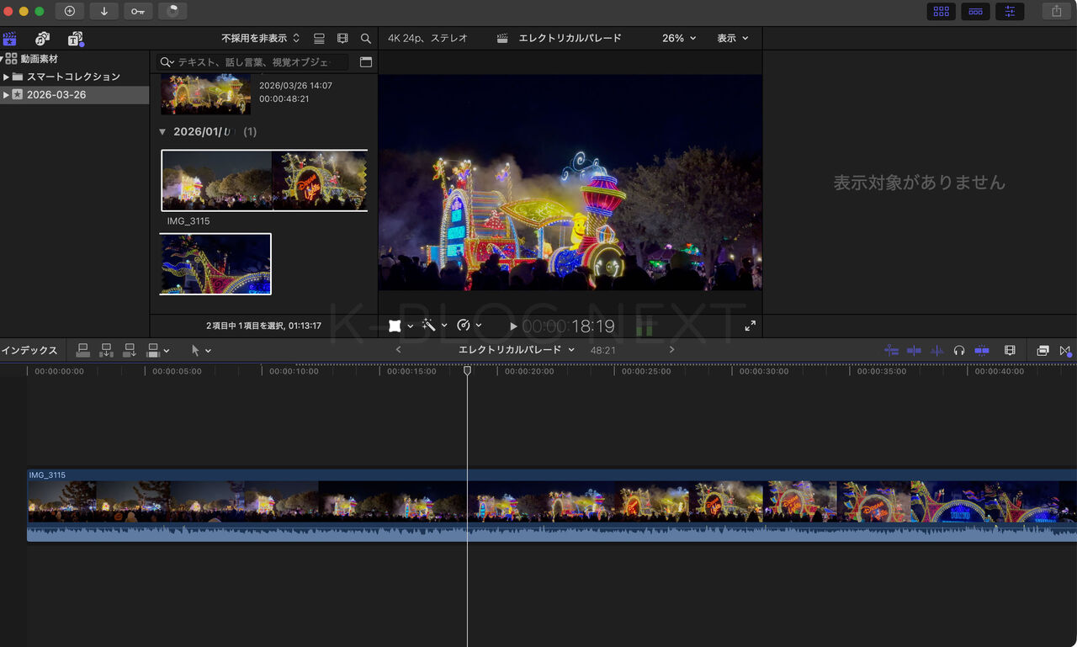
Task: Toggle timeline snapping
Action: coord(982,350)
